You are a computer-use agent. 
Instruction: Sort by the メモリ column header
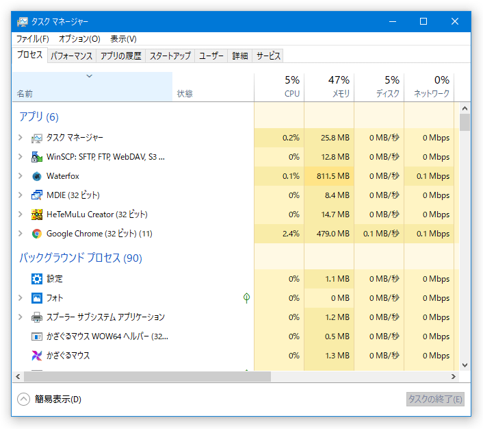pos(329,87)
